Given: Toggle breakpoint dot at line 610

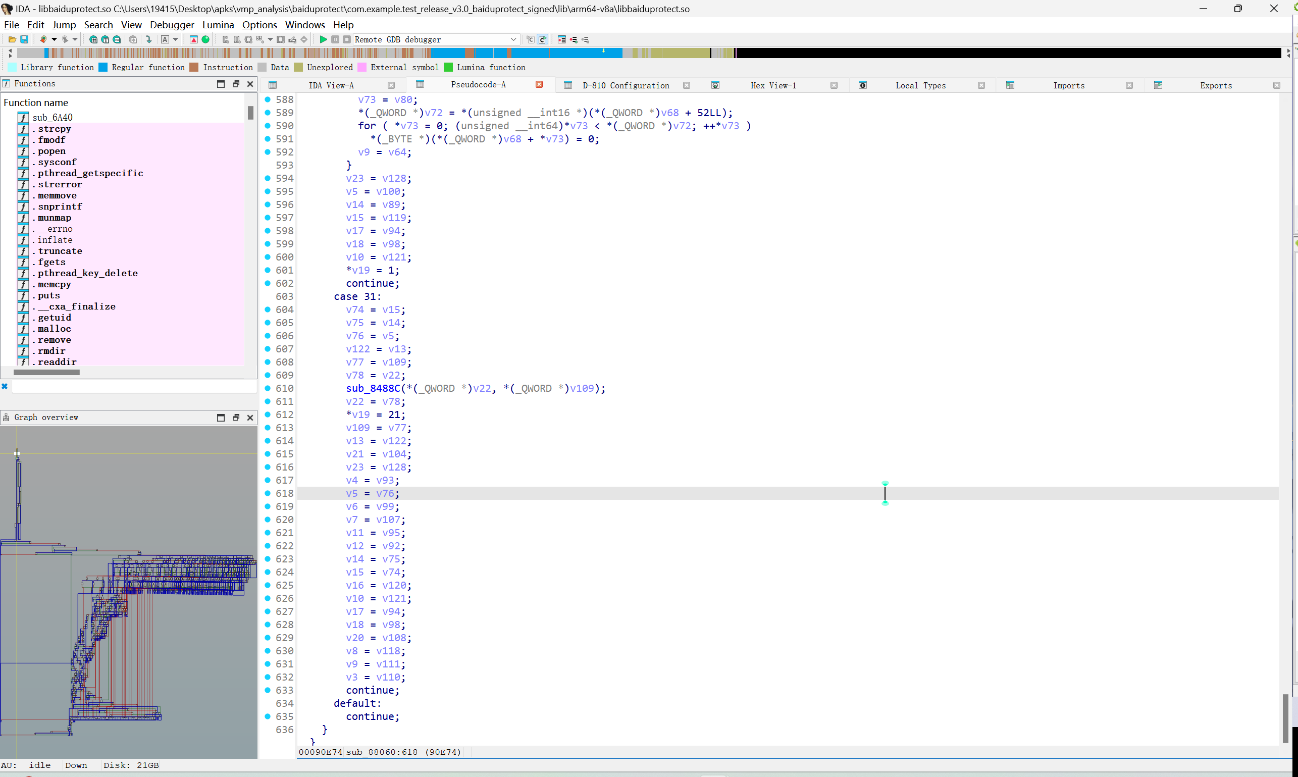Looking at the screenshot, I should point(268,389).
